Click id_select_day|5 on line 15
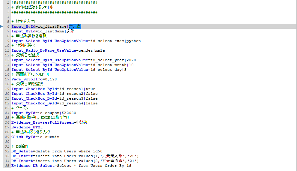The image size is (297, 171). (108, 70)
